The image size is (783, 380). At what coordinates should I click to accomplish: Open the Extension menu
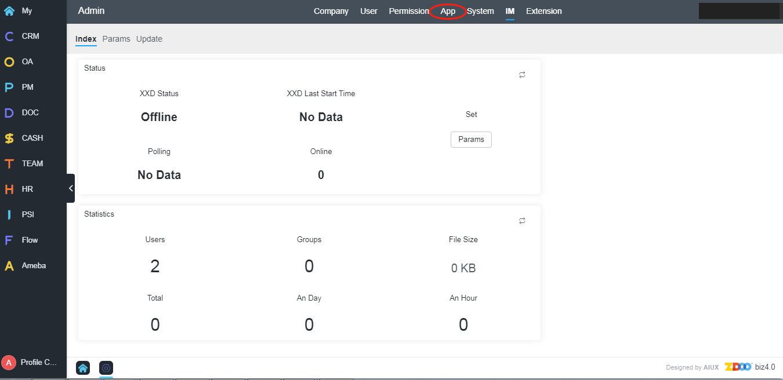[544, 11]
